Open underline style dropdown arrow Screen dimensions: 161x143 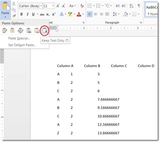pos(37,14)
